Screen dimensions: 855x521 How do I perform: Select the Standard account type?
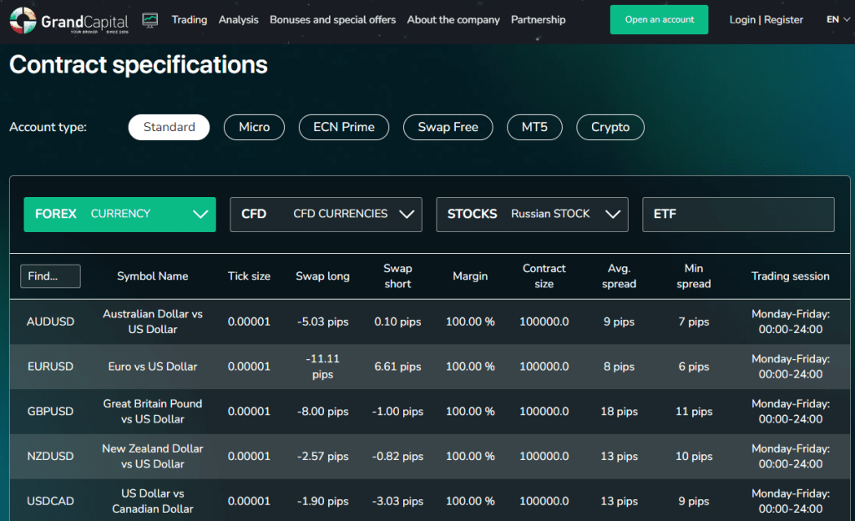pos(169,127)
